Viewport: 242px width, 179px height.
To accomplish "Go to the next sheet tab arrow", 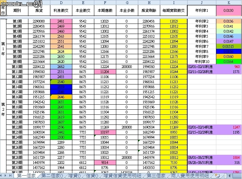I will coord(6,175).
